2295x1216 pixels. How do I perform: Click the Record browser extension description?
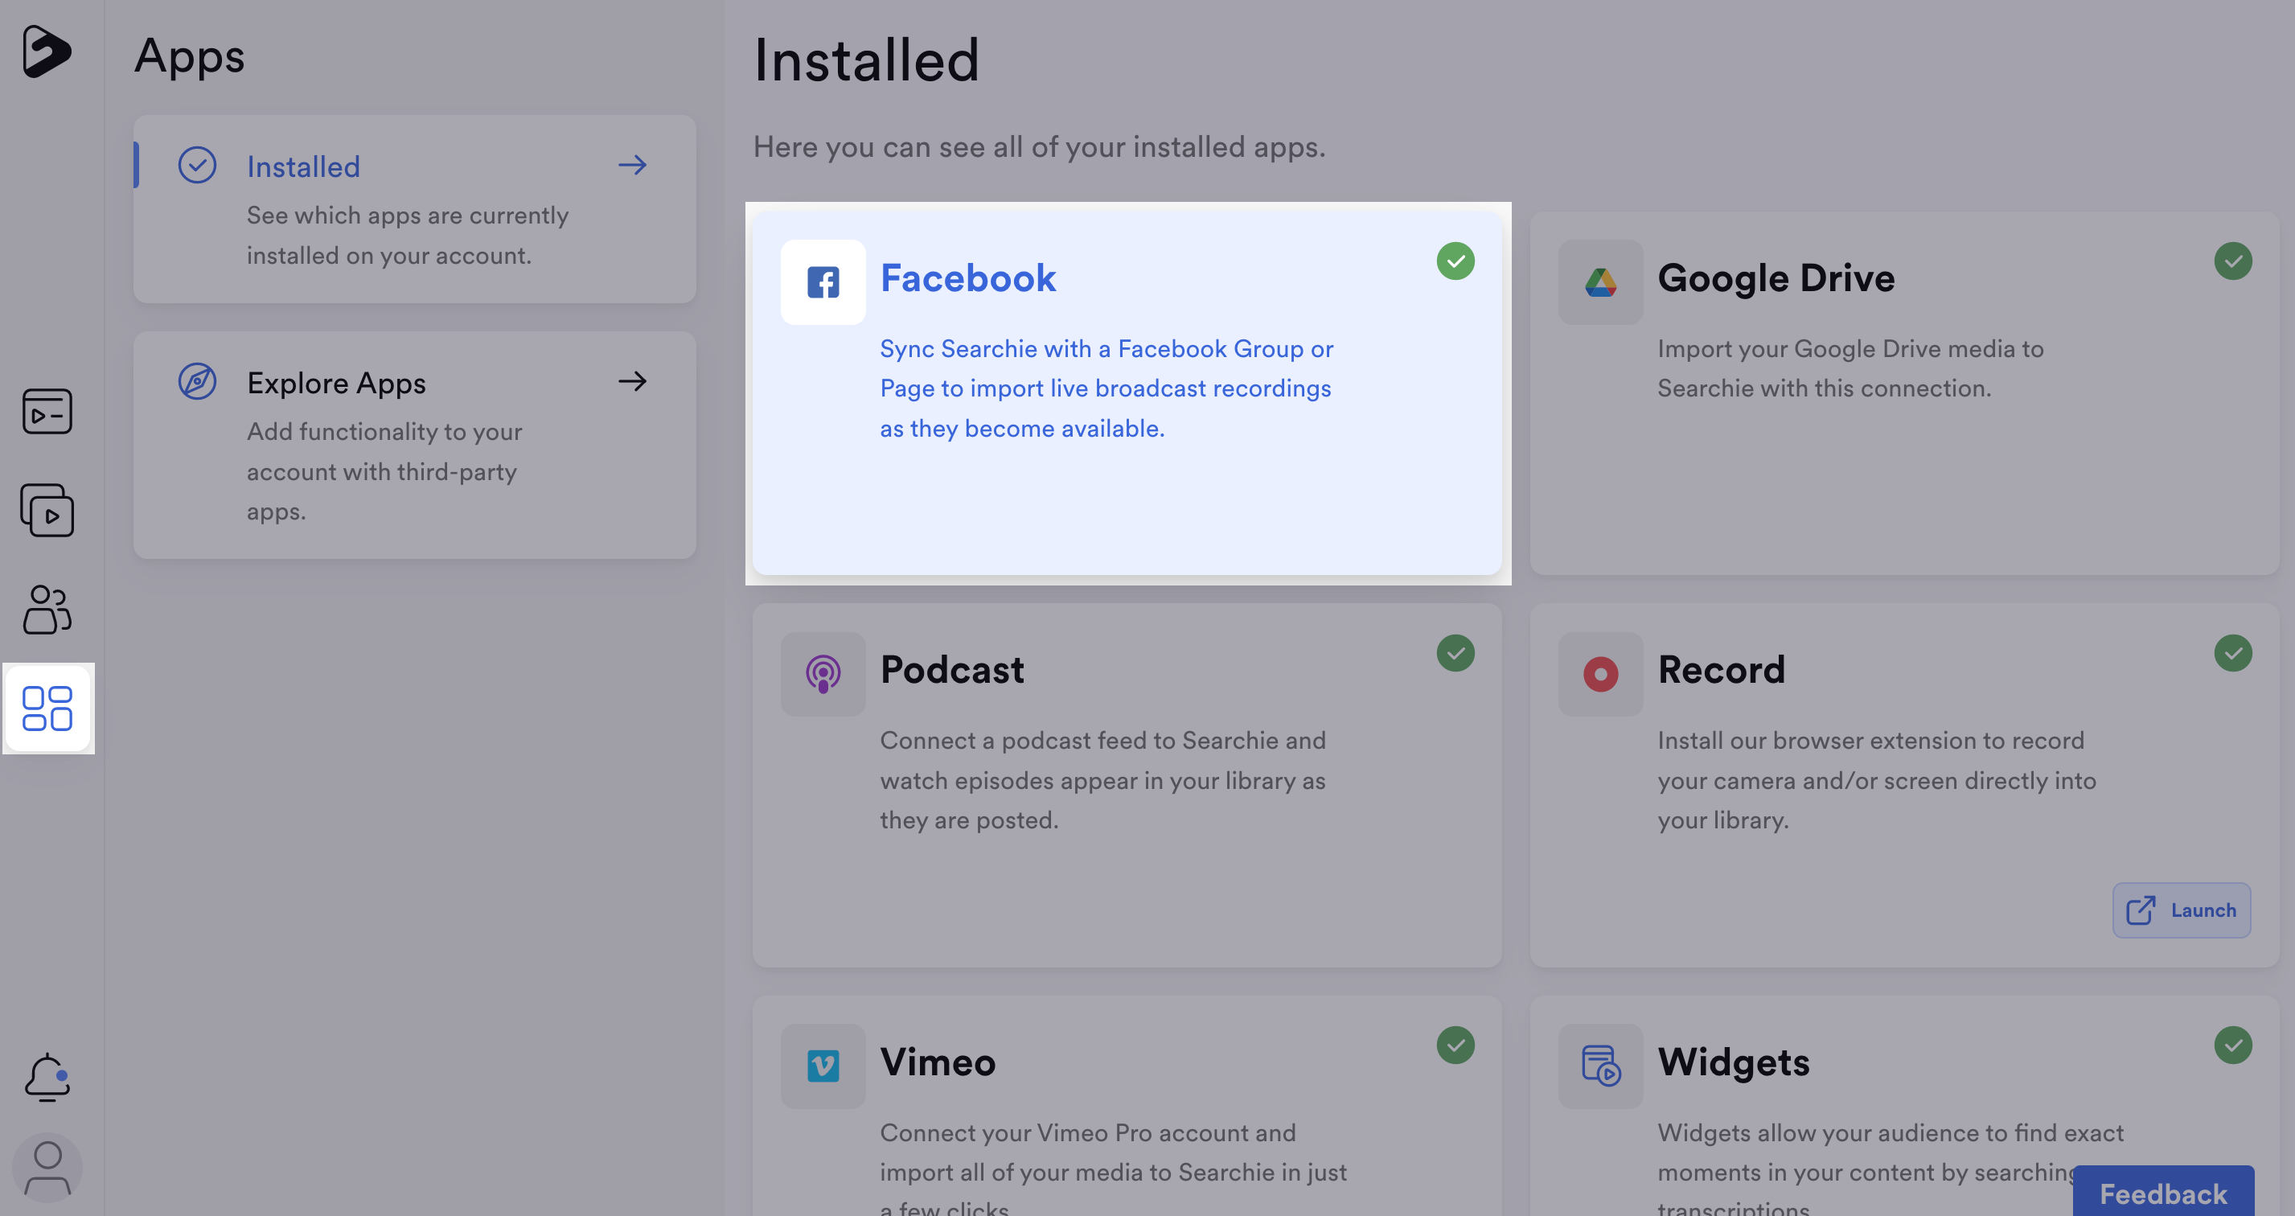1876,780
